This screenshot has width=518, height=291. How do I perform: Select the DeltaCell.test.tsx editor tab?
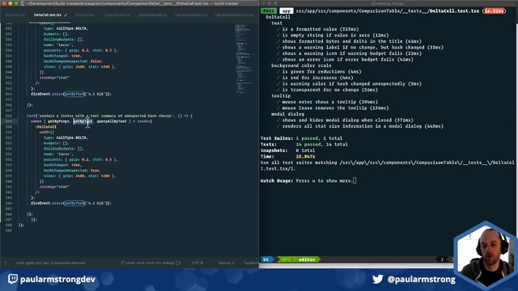[49, 15]
